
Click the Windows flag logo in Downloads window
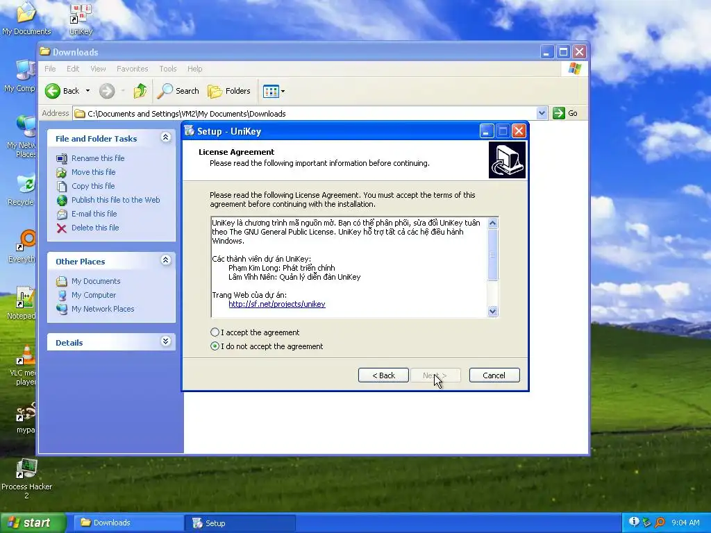click(x=574, y=69)
